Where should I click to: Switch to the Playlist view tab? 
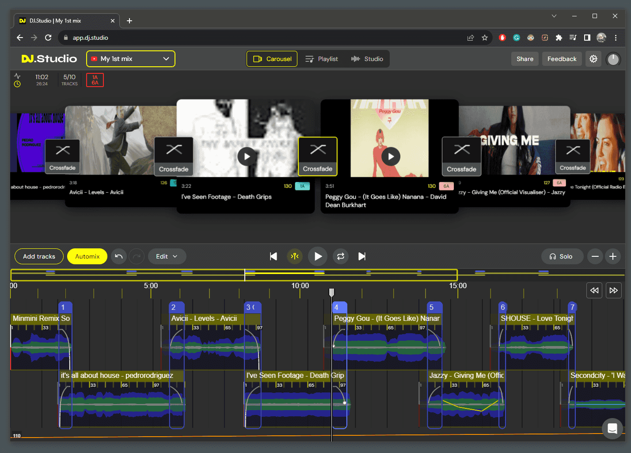pos(322,59)
